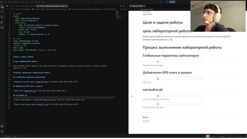The image size is (247, 139).
Task: Open the Source Control view
Action: pyautogui.click(x=2, y=17)
